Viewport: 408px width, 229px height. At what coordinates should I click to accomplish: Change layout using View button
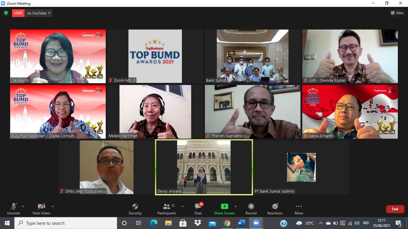pyautogui.click(x=397, y=13)
